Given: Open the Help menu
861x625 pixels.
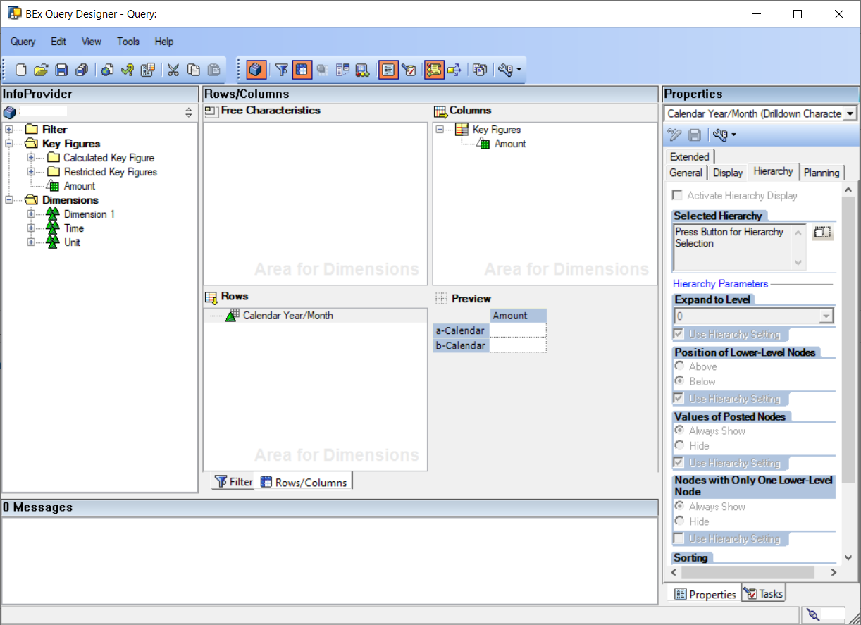Looking at the screenshot, I should click(164, 42).
